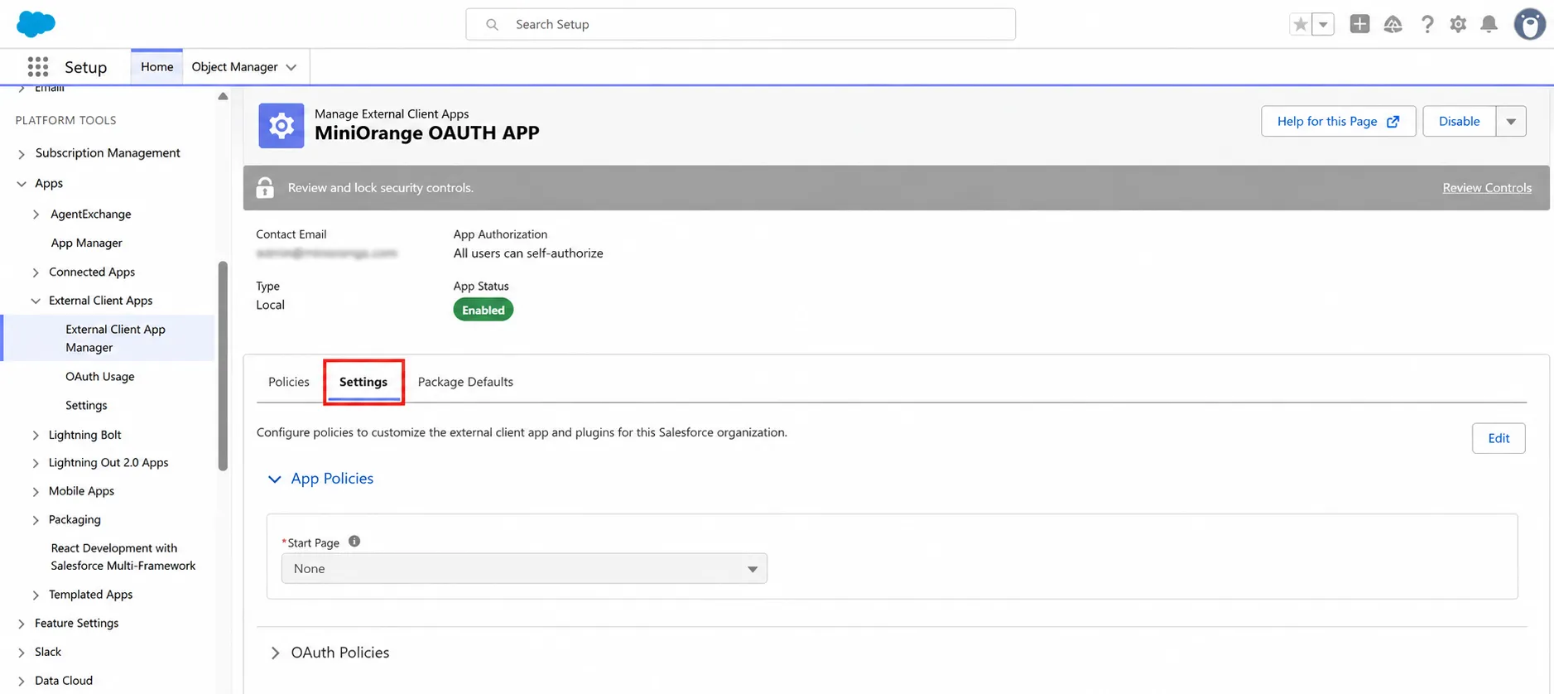
Task: Click 'All users can self-authorize' text
Action: [x=528, y=253]
